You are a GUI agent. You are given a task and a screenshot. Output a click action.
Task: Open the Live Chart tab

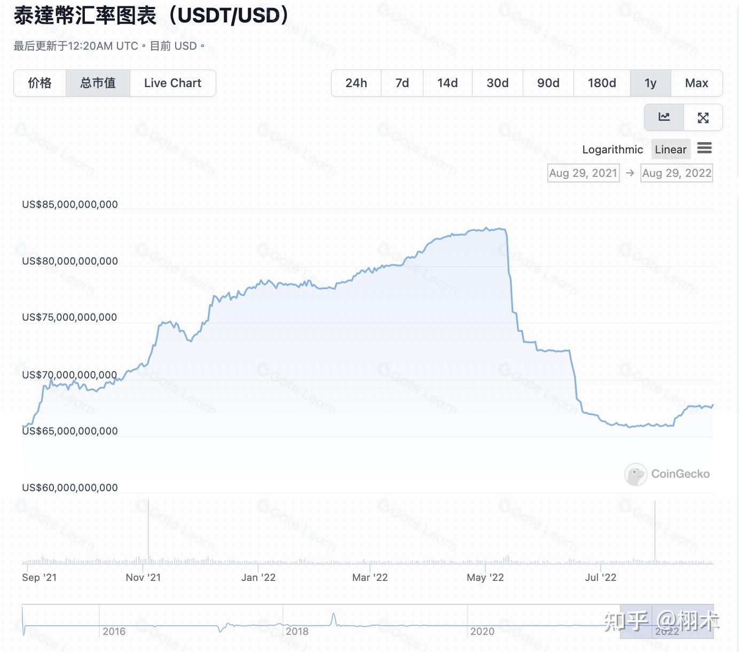click(172, 83)
